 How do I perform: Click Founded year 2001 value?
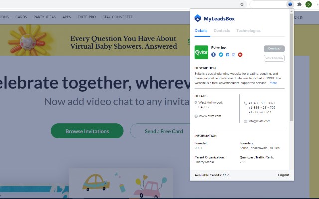(198, 148)
